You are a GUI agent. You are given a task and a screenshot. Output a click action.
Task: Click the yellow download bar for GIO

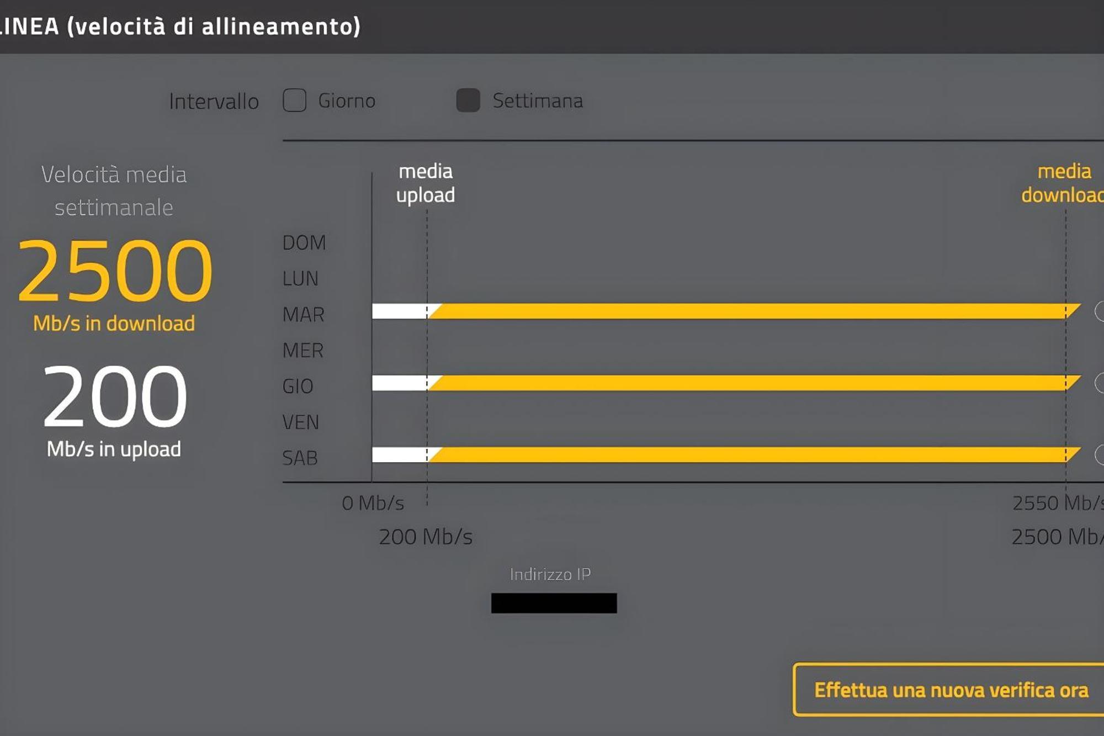(755, 383)
